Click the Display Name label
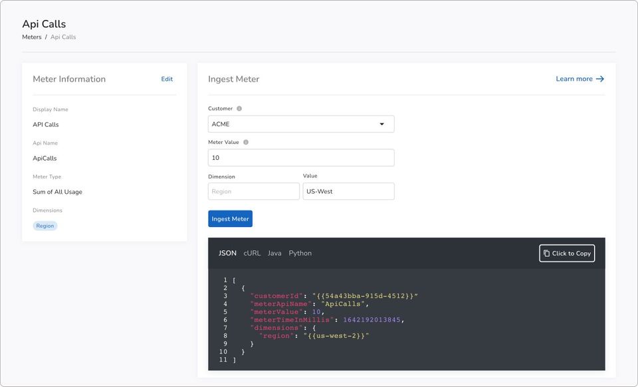The image size is (638, 387). tap(51, 110)
